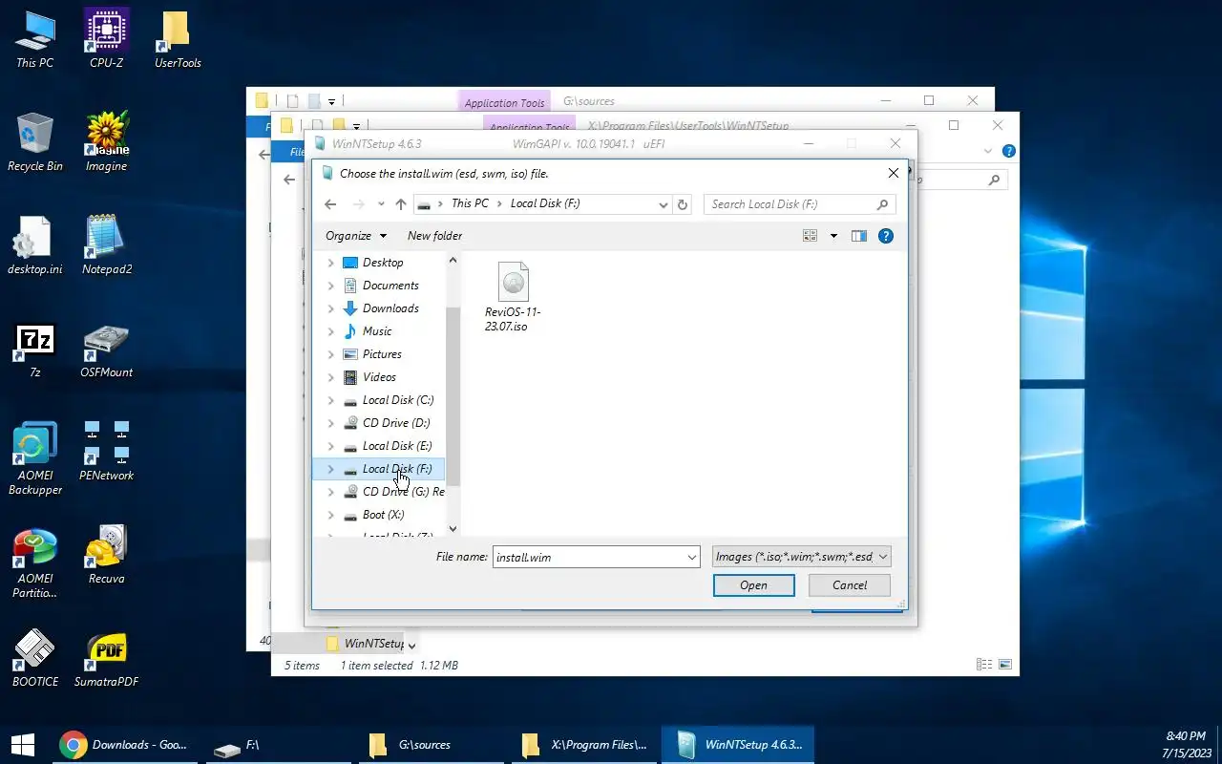Open 7z desktop shortcut

click(x=34, y=350)
